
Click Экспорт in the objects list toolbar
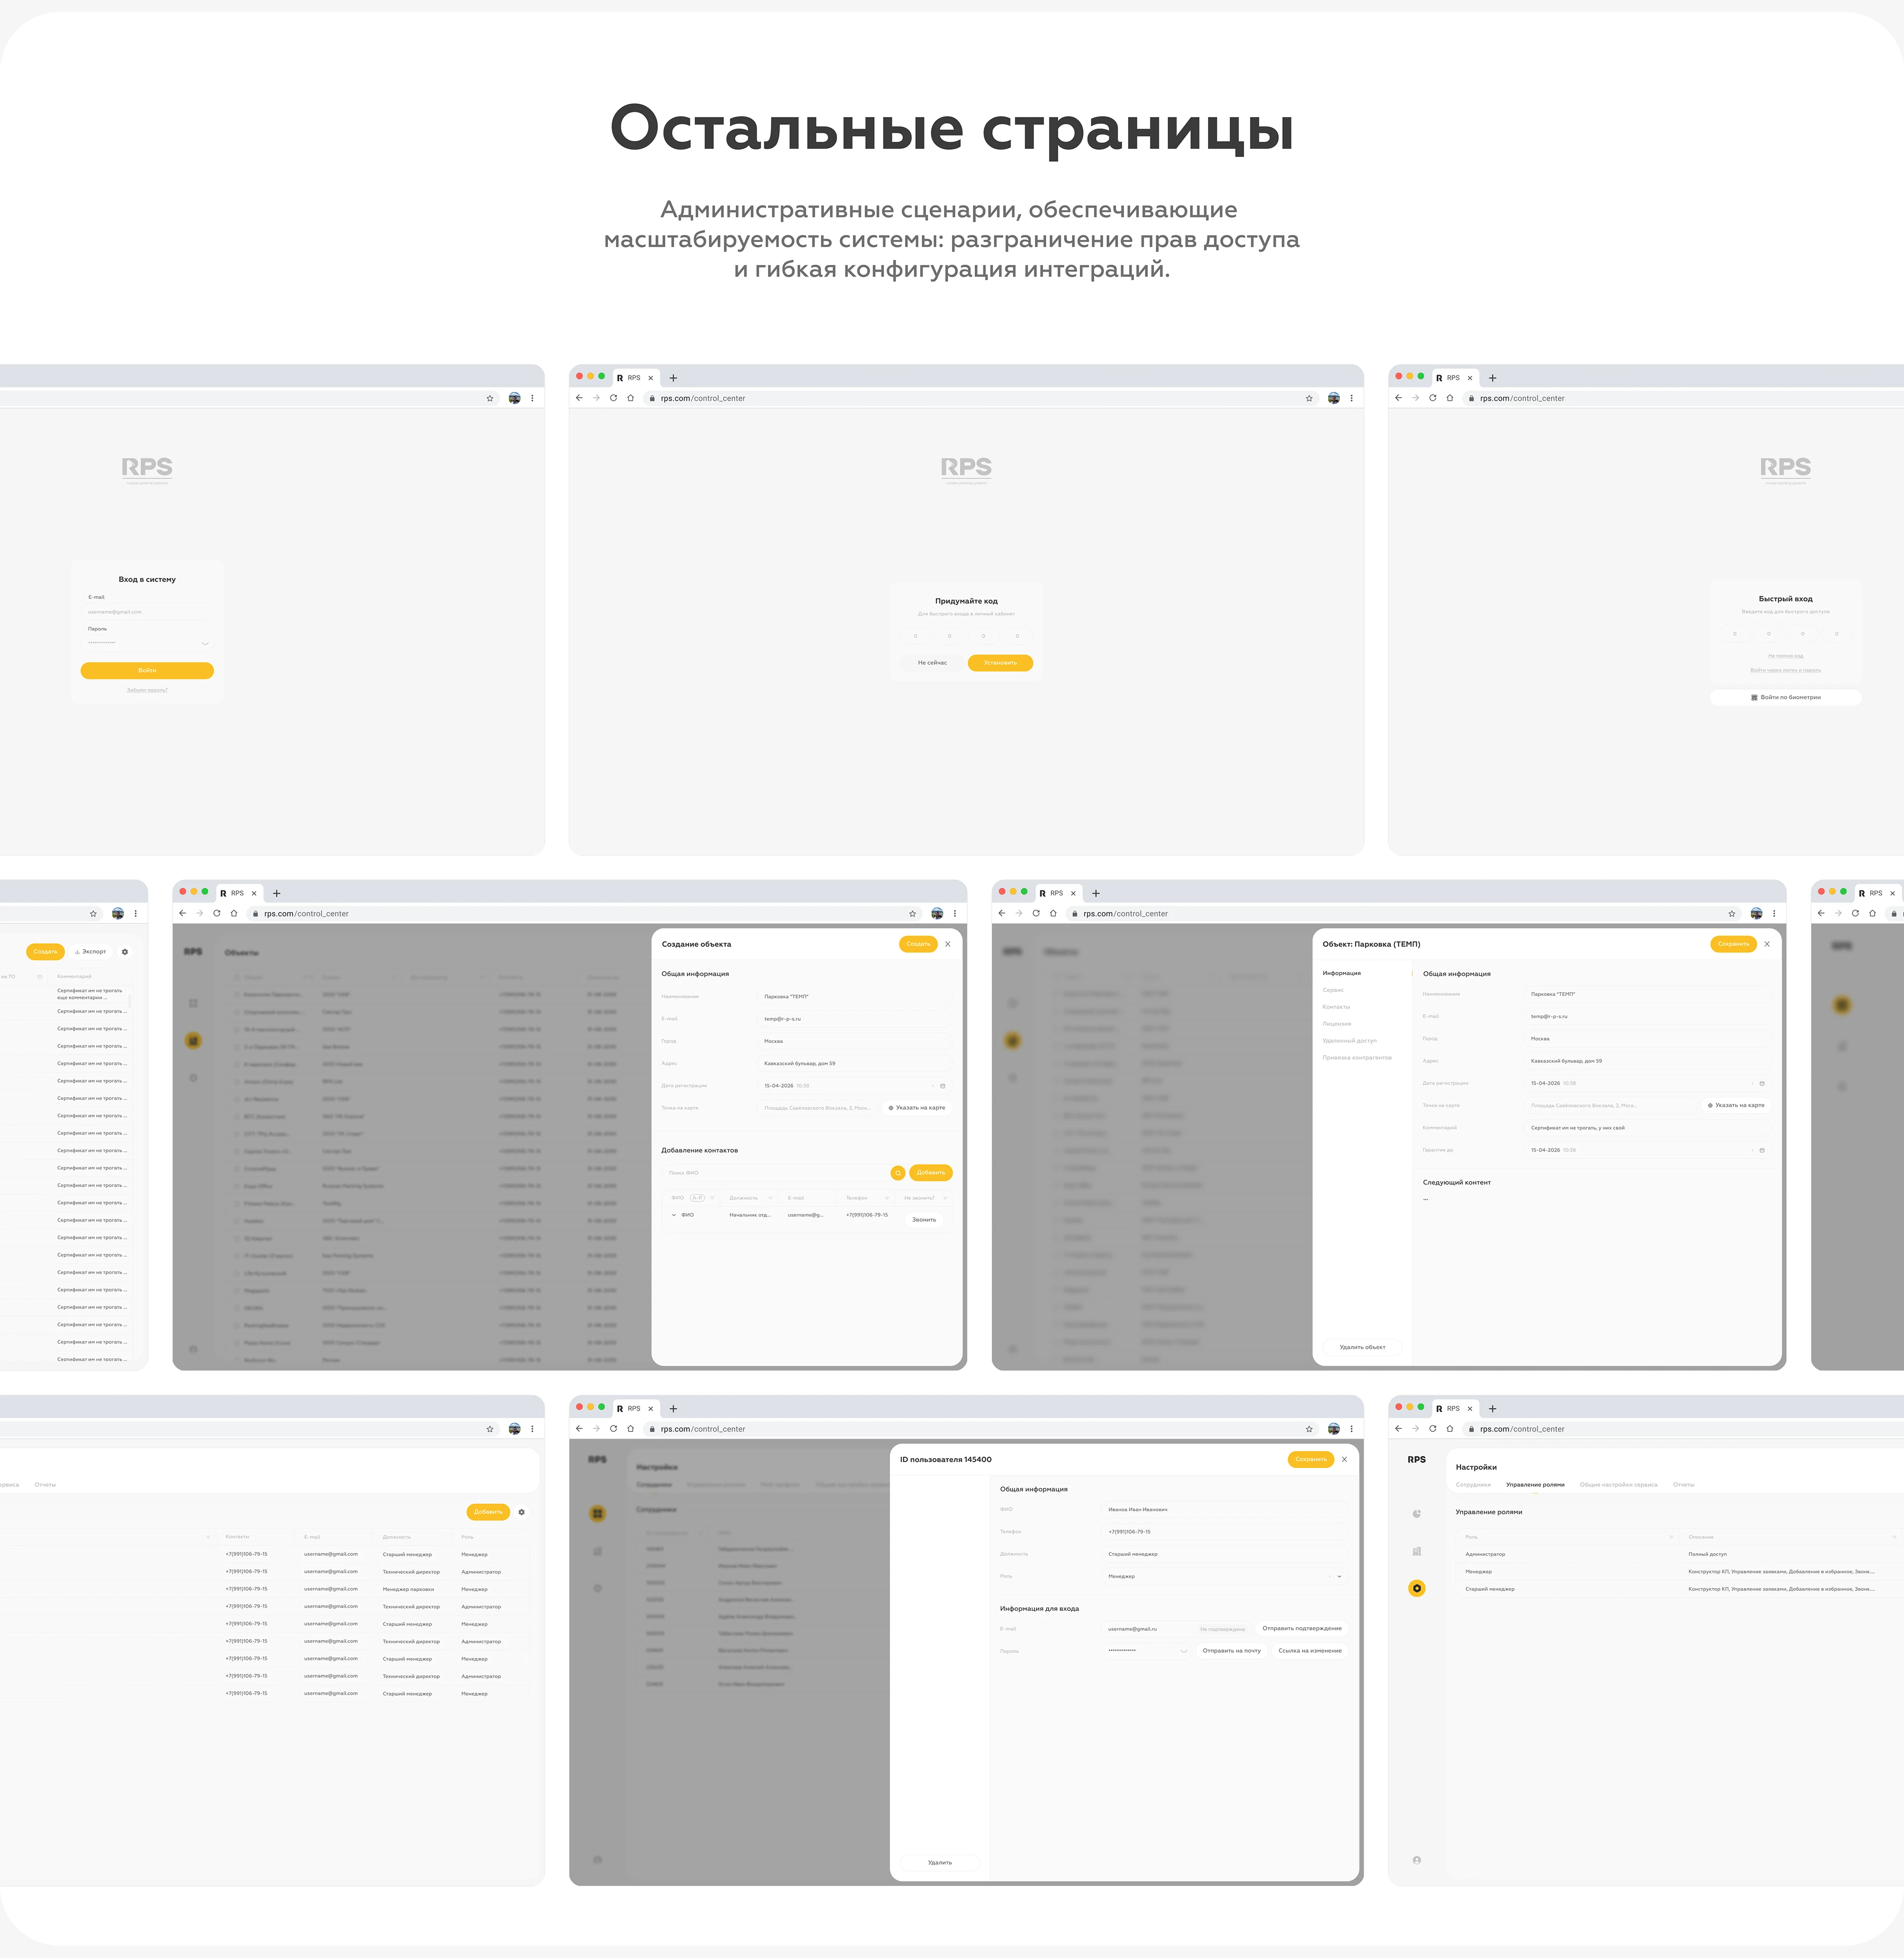(x=91, y=952)
